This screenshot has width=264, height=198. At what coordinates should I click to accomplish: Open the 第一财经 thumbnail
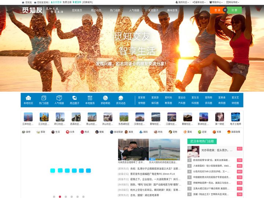(220, 117)
